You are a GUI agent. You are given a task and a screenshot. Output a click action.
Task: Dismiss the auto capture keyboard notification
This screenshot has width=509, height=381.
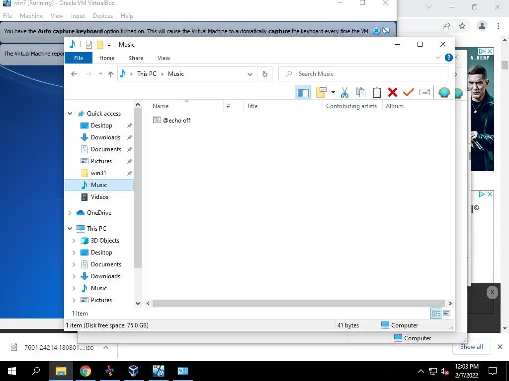click(x=376, y=31)
